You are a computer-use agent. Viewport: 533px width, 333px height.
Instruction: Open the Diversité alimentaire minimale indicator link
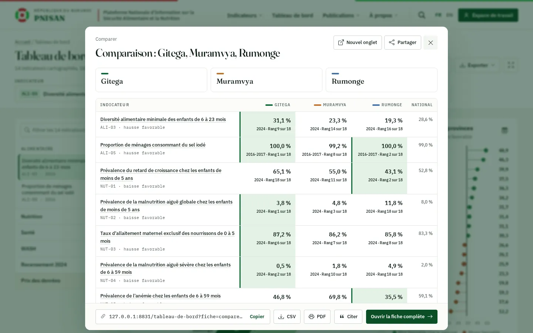pos(163,120)
